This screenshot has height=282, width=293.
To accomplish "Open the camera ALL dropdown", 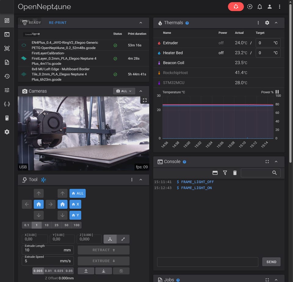I will (x=124, y=91).
